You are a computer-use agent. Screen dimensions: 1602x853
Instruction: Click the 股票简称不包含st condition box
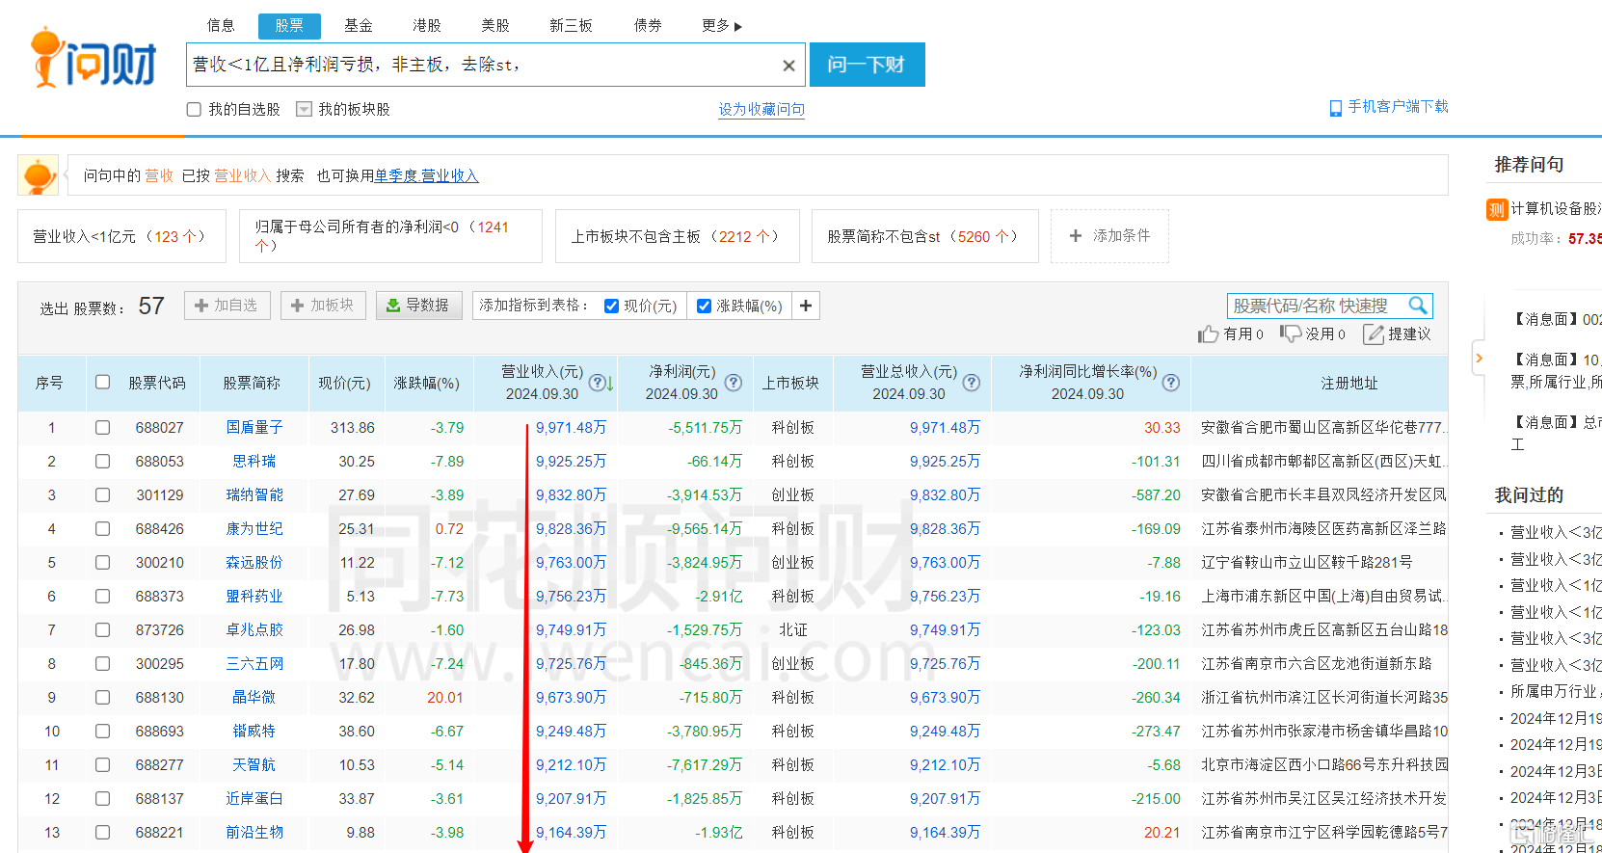925,236
